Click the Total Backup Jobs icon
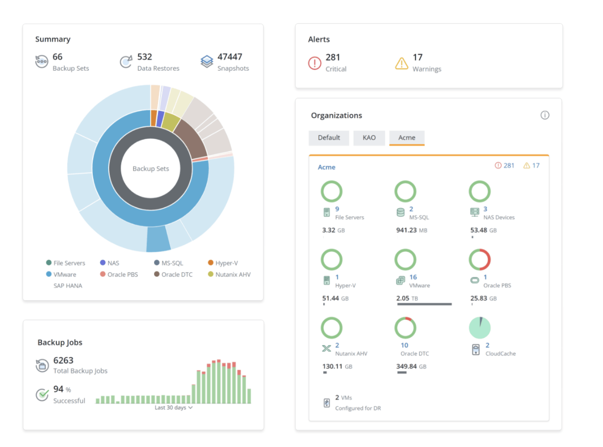 42,365
